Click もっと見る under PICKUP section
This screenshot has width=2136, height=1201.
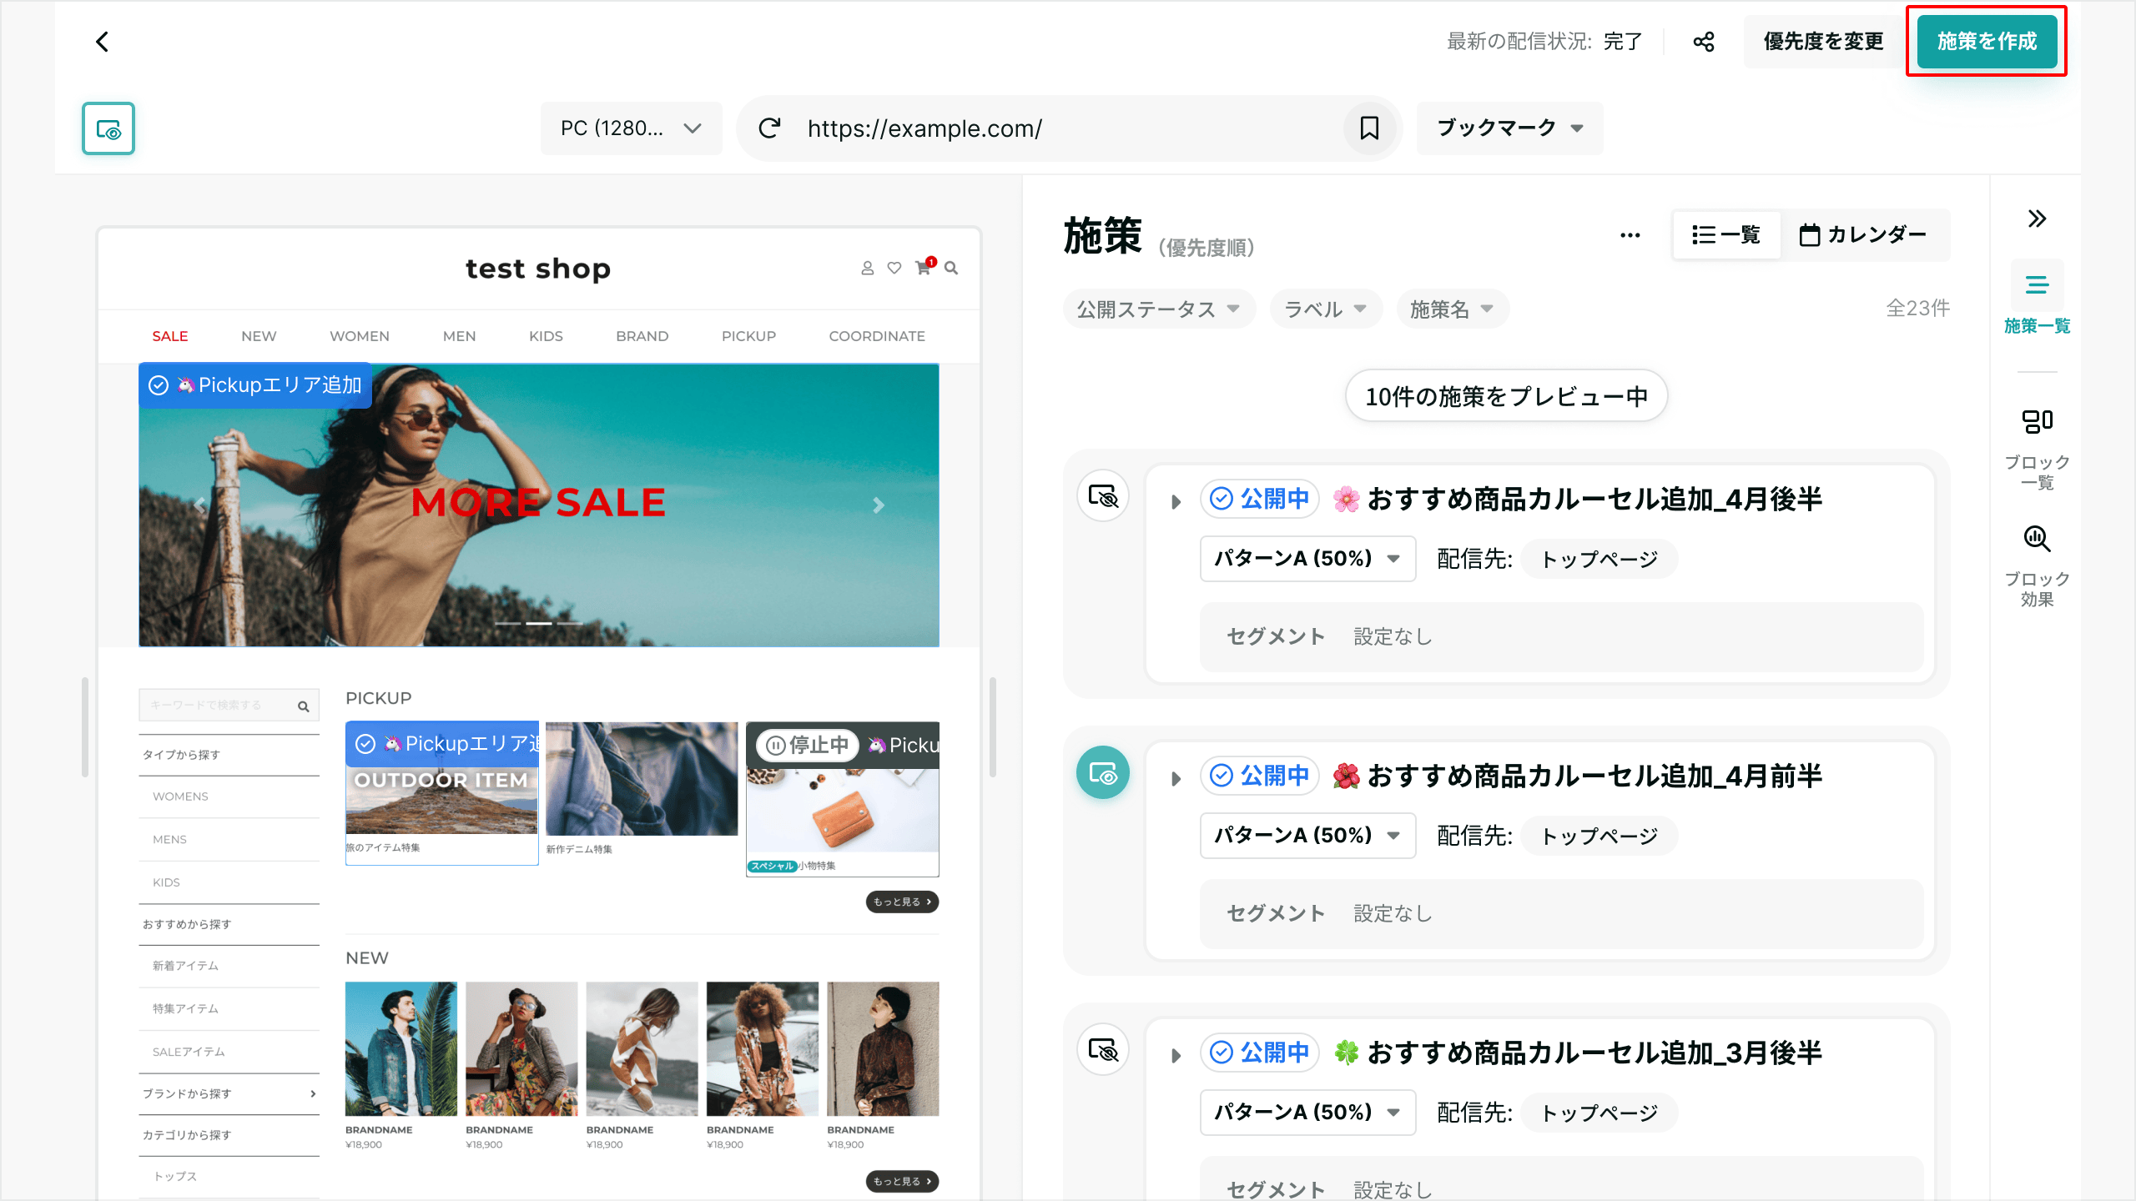coord(902,902)
